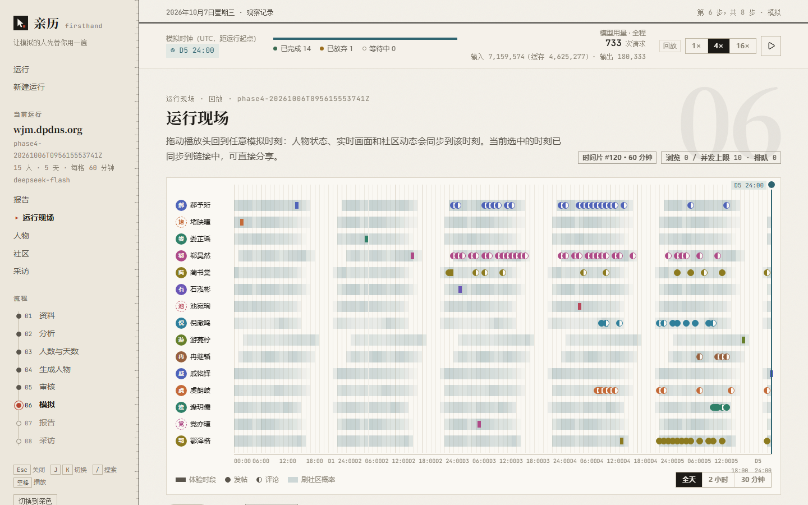Open the sidebar 报告 link above 运行现场

pos(21,200)
